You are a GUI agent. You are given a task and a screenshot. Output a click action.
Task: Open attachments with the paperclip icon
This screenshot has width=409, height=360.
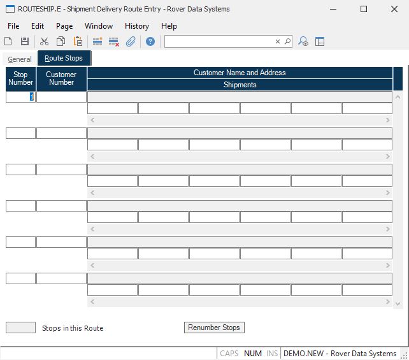pyautogui.click(x=131, y=41)
